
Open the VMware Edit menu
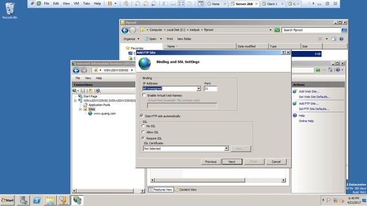[56, 3]
